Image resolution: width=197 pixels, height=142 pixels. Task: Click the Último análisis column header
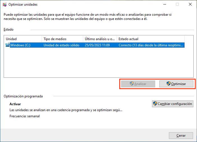click(x=100, y=39)
